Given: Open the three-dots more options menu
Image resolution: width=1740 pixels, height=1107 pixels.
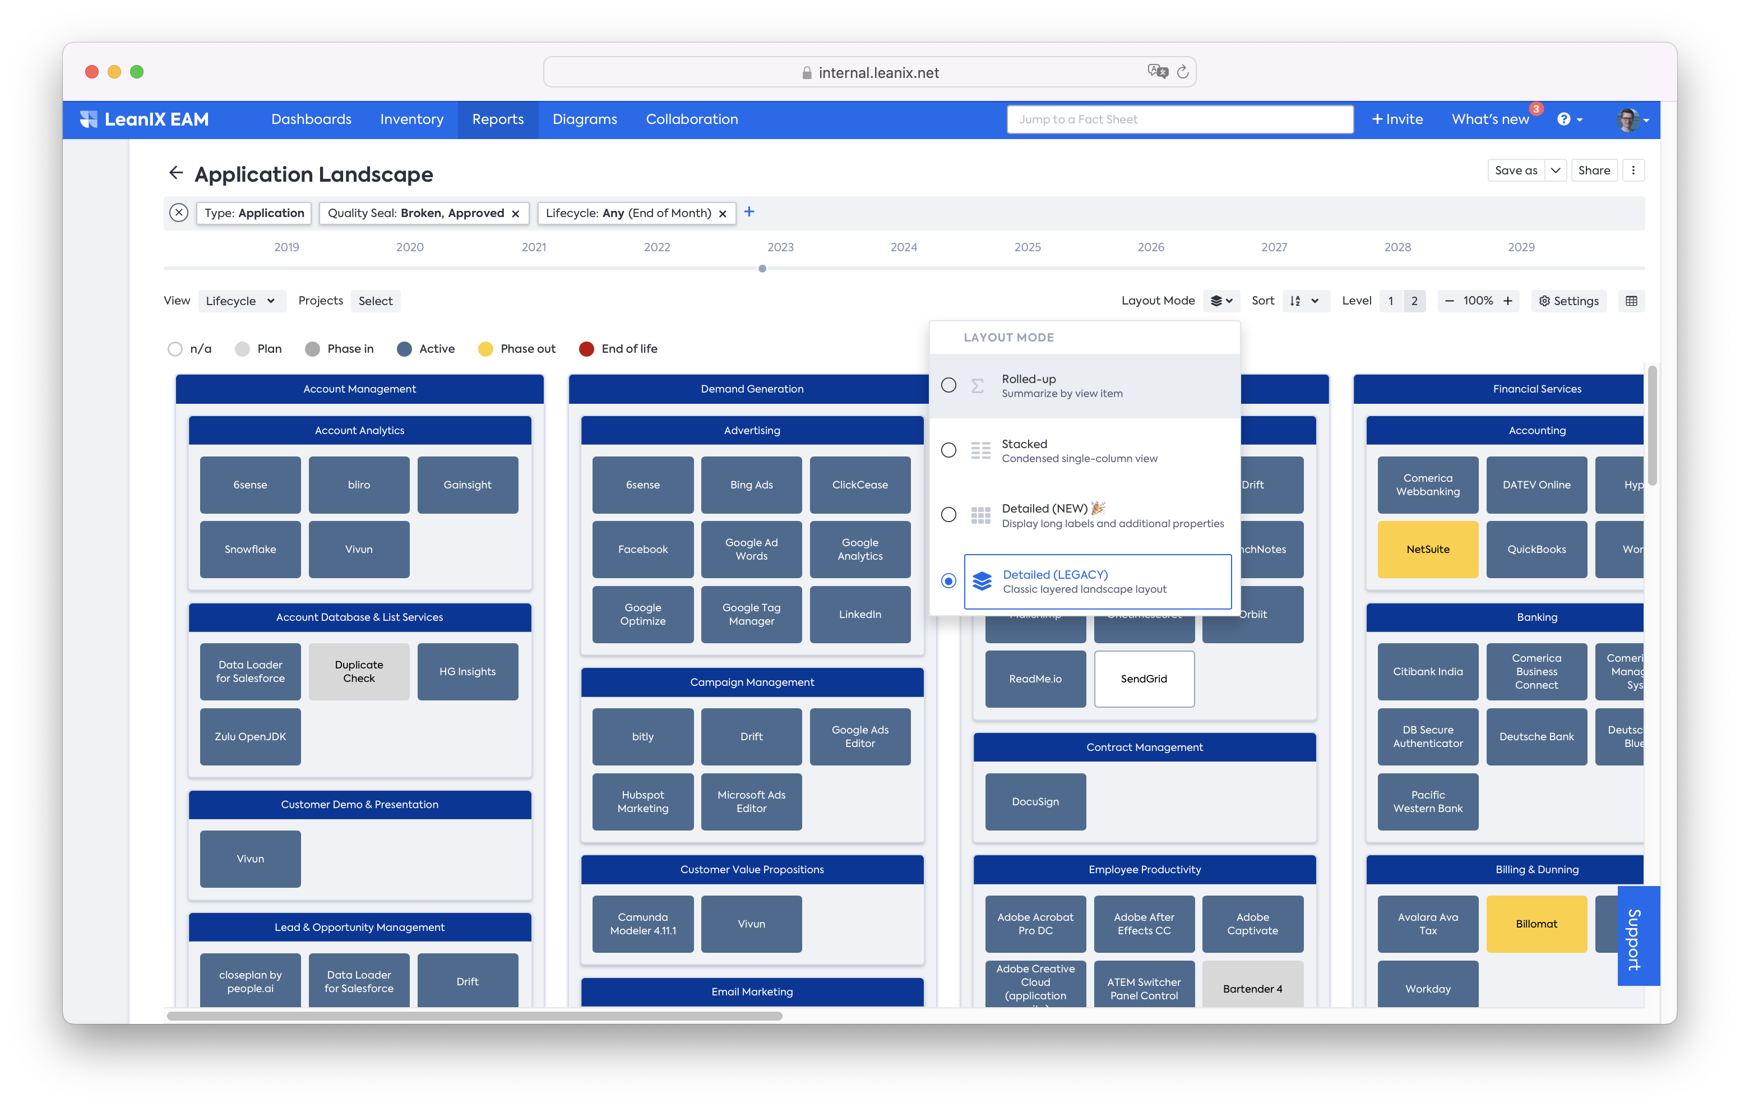Looking at the screenshot, I should (x=1633, y=170).
